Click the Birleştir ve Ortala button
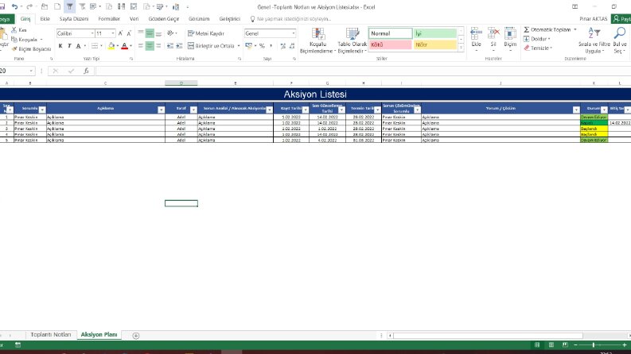631x354 pixels. (x=214, y=46)
